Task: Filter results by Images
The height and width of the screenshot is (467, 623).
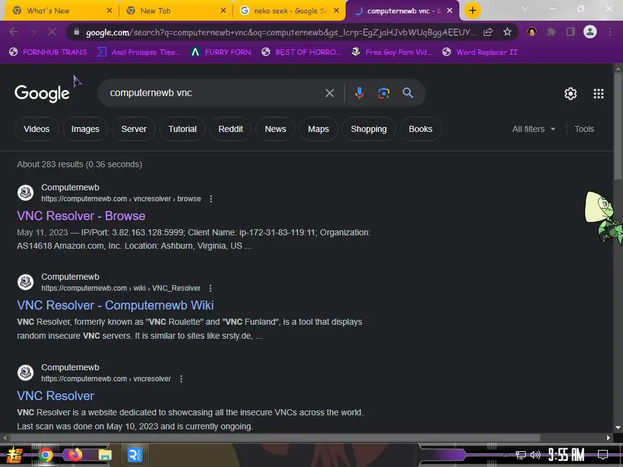Action: pos(85,129)
